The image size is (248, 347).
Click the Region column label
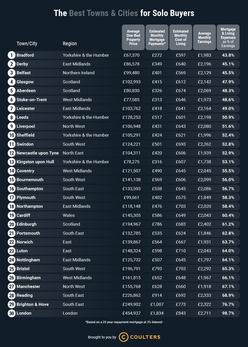[70, 43]
